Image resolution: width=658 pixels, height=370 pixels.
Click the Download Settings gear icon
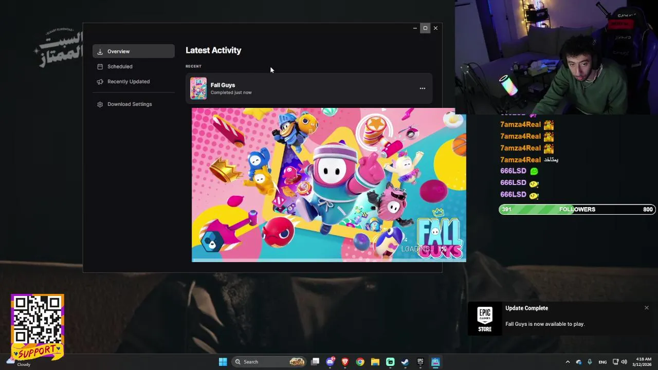tap(100, 104)
